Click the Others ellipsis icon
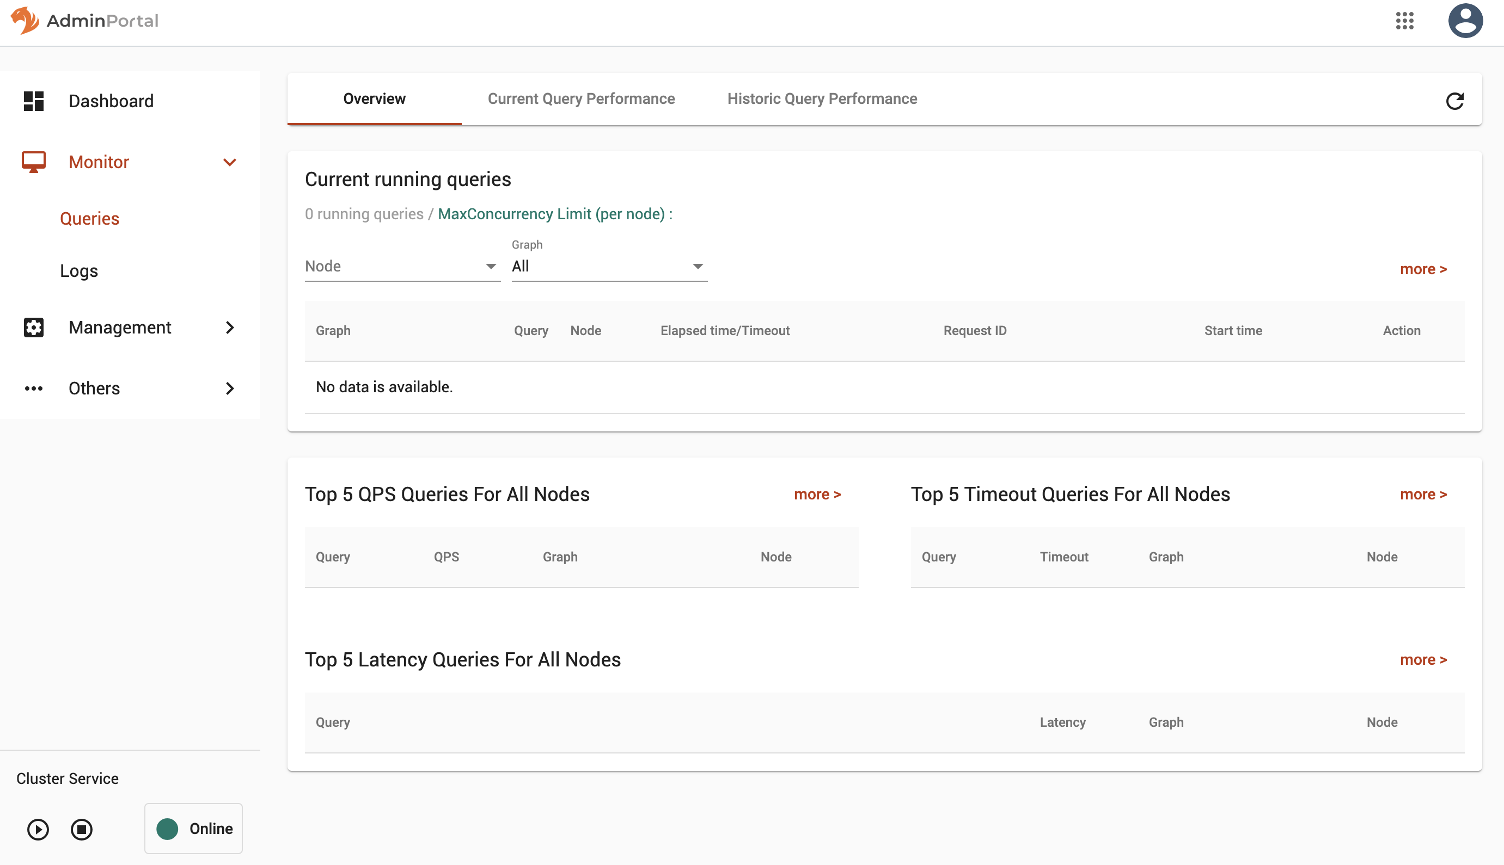 (34, 388)
